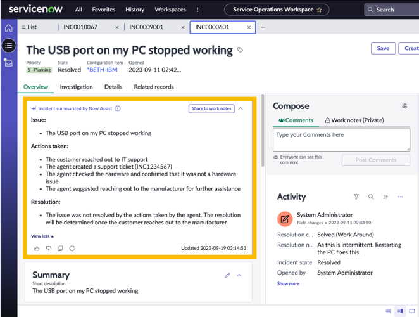
Task: Mark summary as helpful with thumbs up
Action: [37, 248]
